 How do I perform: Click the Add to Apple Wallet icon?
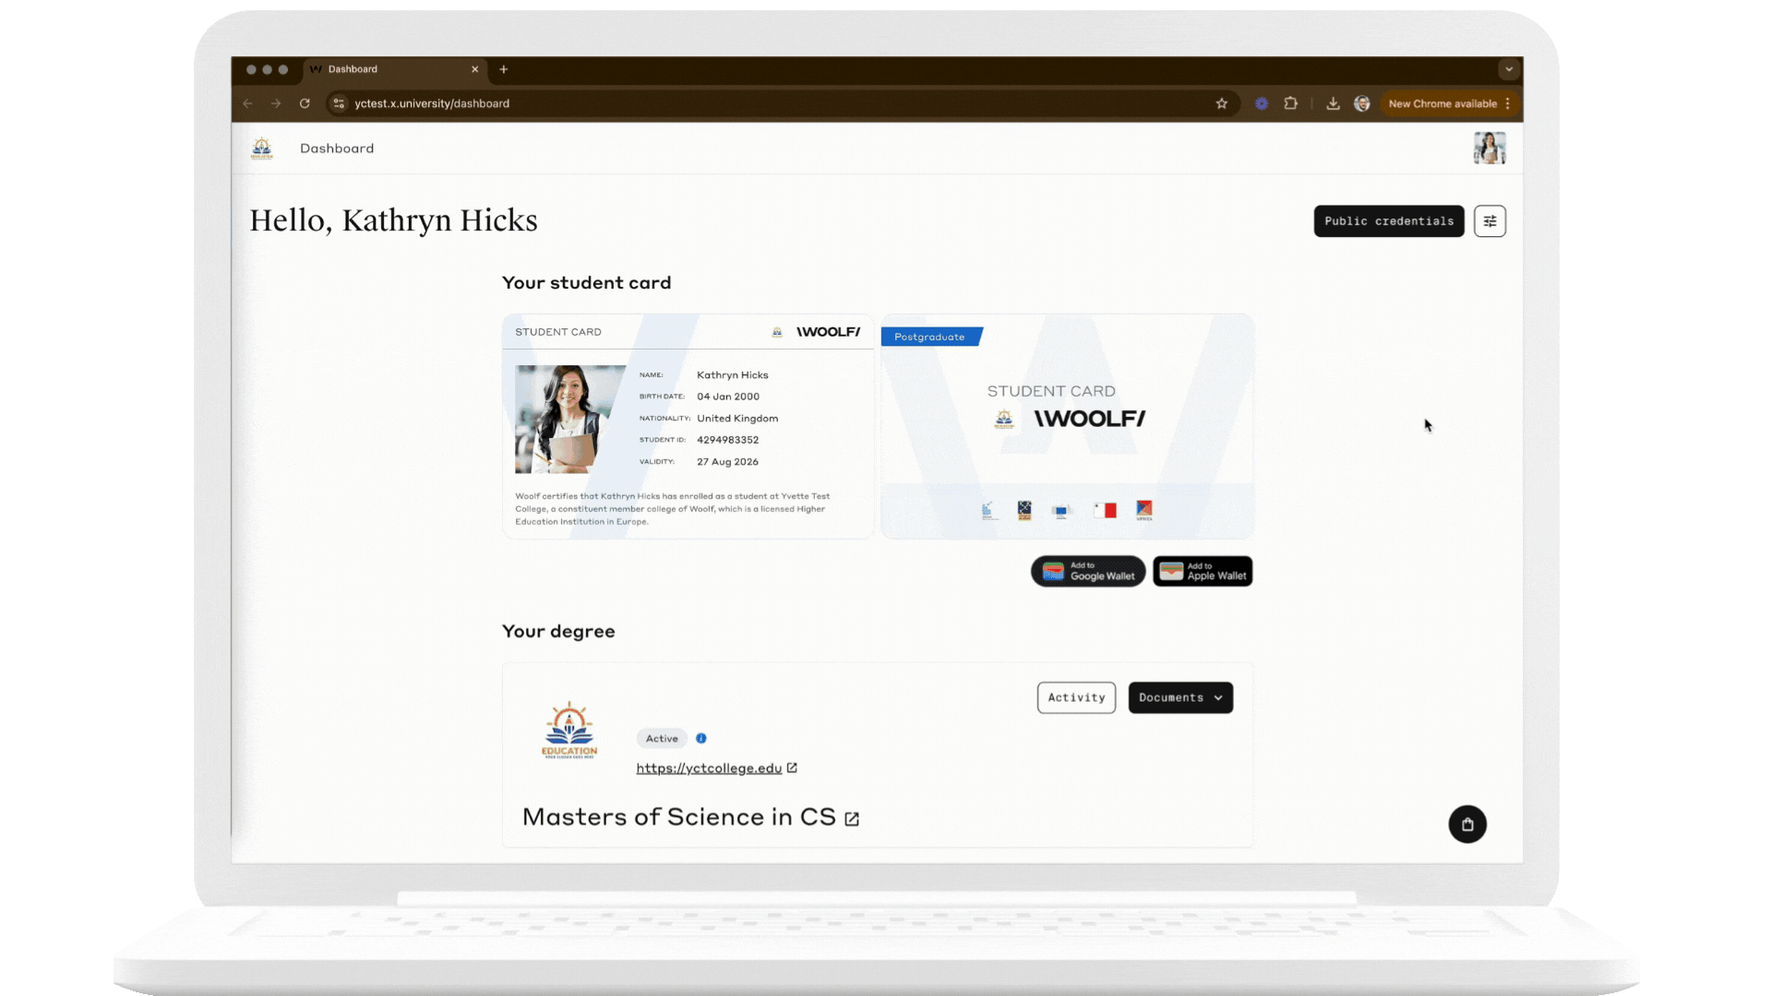click(x=1202, y=571)
